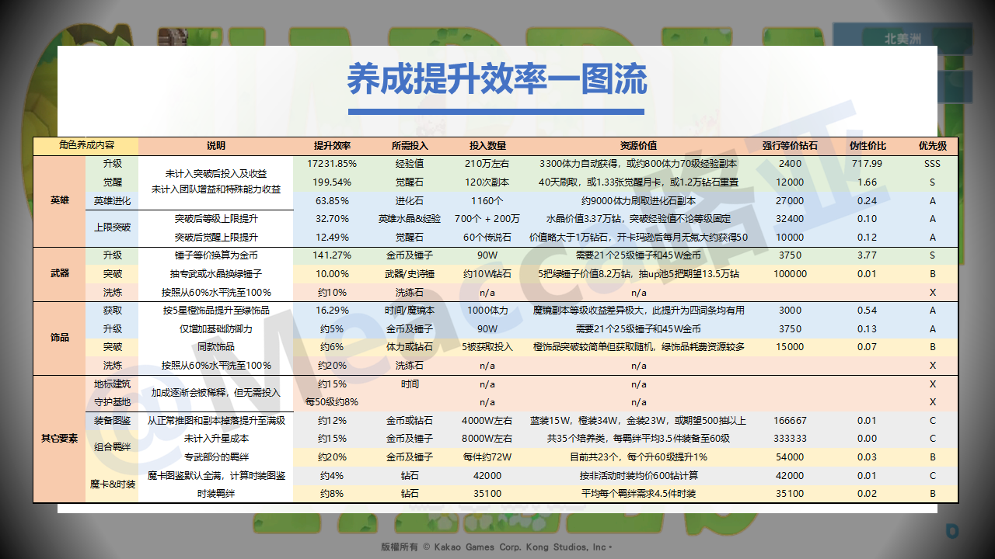
Task: Click the 333333 diamond value
Action: (x=790, y=439)
